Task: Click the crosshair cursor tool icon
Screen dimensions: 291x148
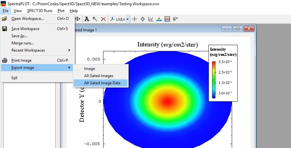Action: click(x=135, y=19)
